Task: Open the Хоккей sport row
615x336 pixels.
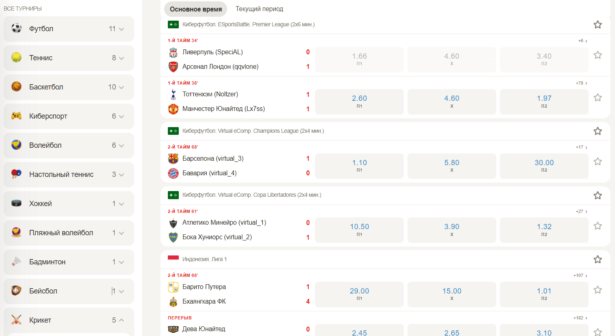Action: click(69, 204)
